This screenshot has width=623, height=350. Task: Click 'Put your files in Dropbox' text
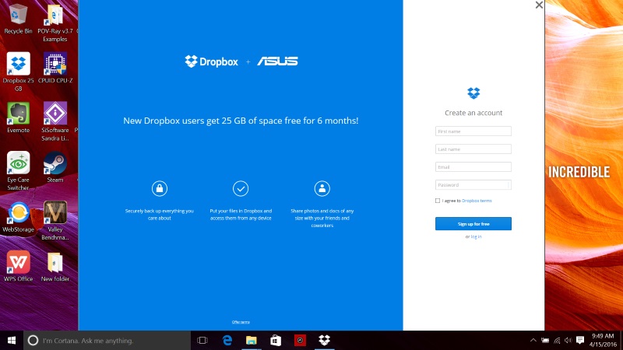pyautogui.click(x=241, y=215)
